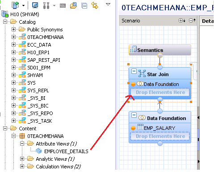This screenshot has width=214, height=176.
Task: Open the view menu triangle
Action: pos(108,4)
